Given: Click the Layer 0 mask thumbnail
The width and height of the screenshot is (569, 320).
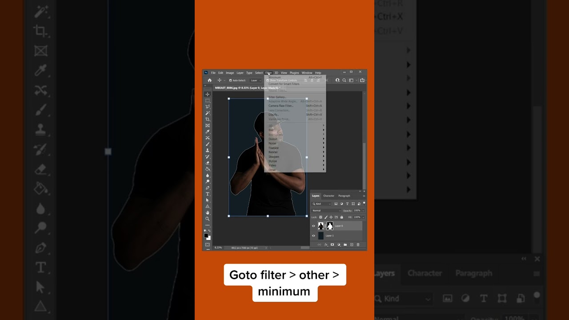Looking at the screenshot, I should [x=330, y=226].
